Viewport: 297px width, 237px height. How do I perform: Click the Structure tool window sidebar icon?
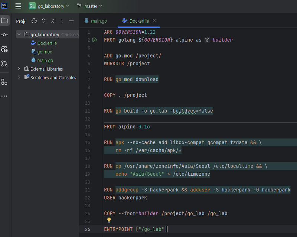5,82
